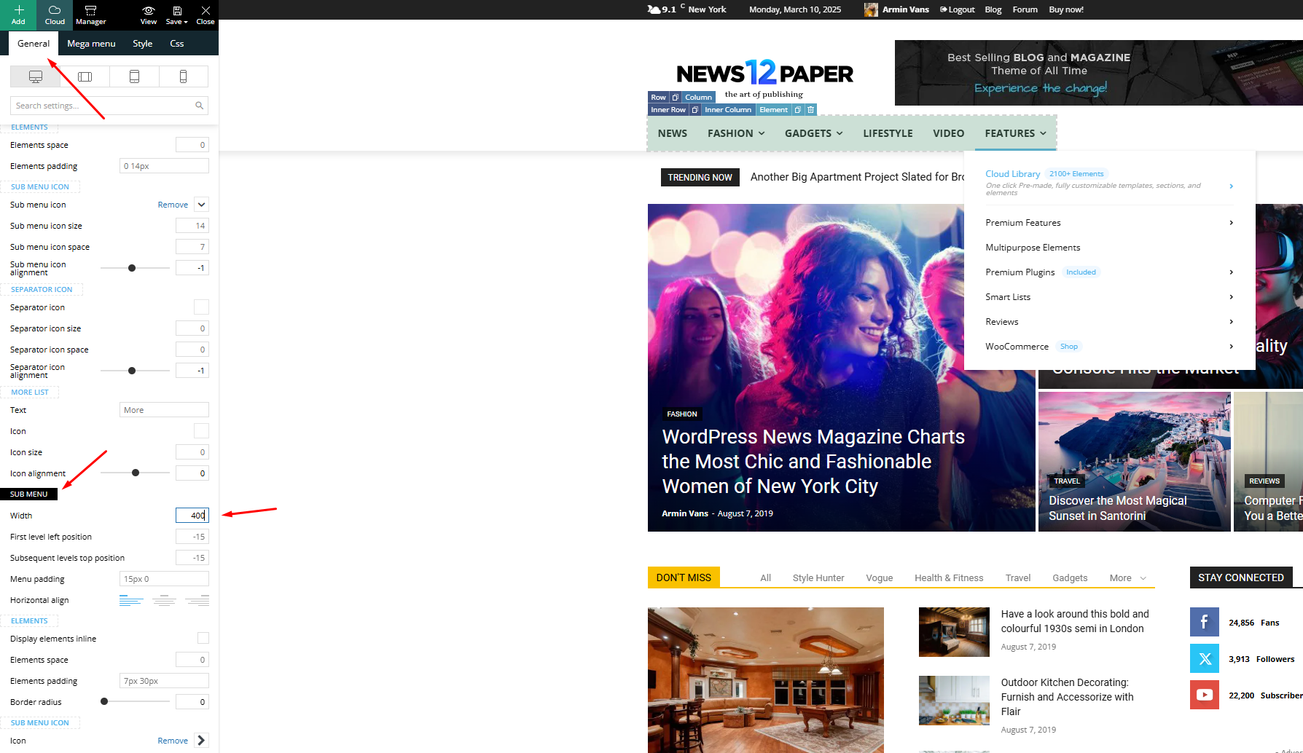Duplicate the Inner Row via copy icon
1303x753 pixels.
694,110
